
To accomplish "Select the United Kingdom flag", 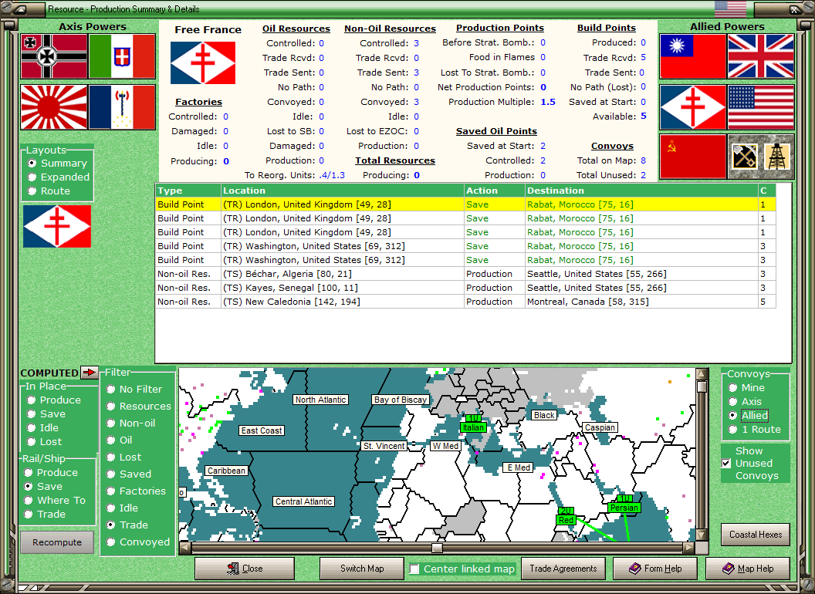I will tap(761, 56).
